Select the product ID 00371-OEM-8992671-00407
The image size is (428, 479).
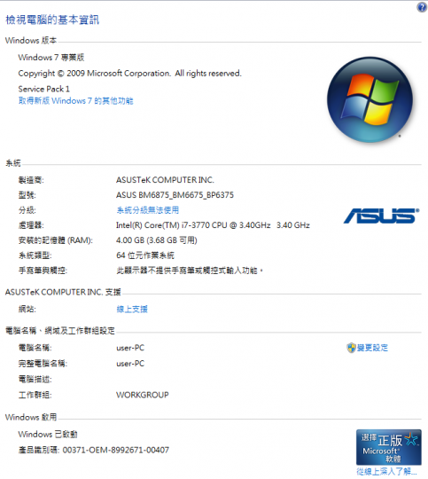click(x=116, y=450)
